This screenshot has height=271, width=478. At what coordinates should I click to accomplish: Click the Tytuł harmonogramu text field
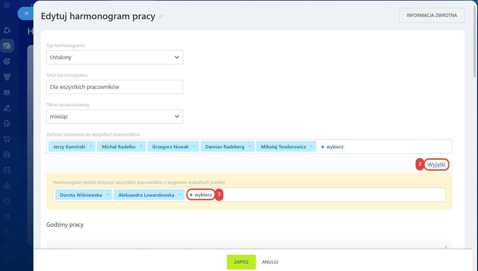pos(115,87)
